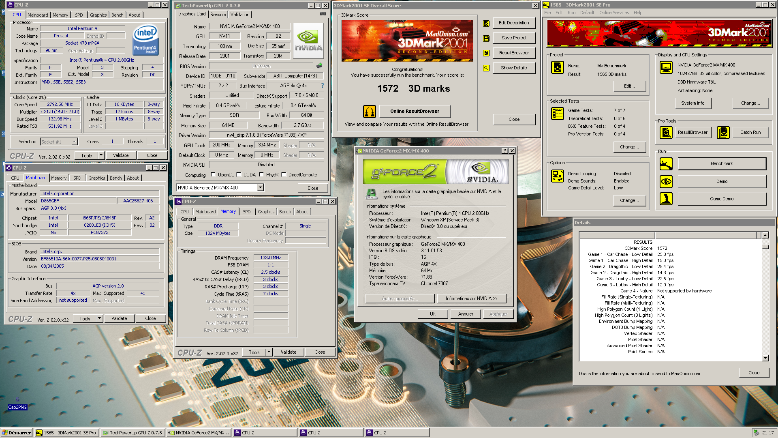Toggle the DirectCompute checkbox
Screen dimensions: 778x438
(x=284, y=175)
